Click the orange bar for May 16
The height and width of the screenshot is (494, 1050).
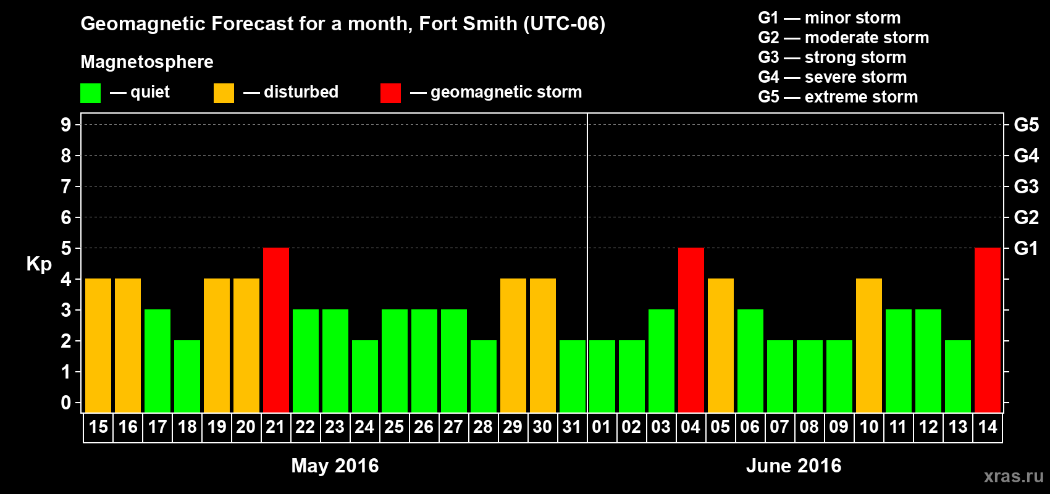coord(128,346)
